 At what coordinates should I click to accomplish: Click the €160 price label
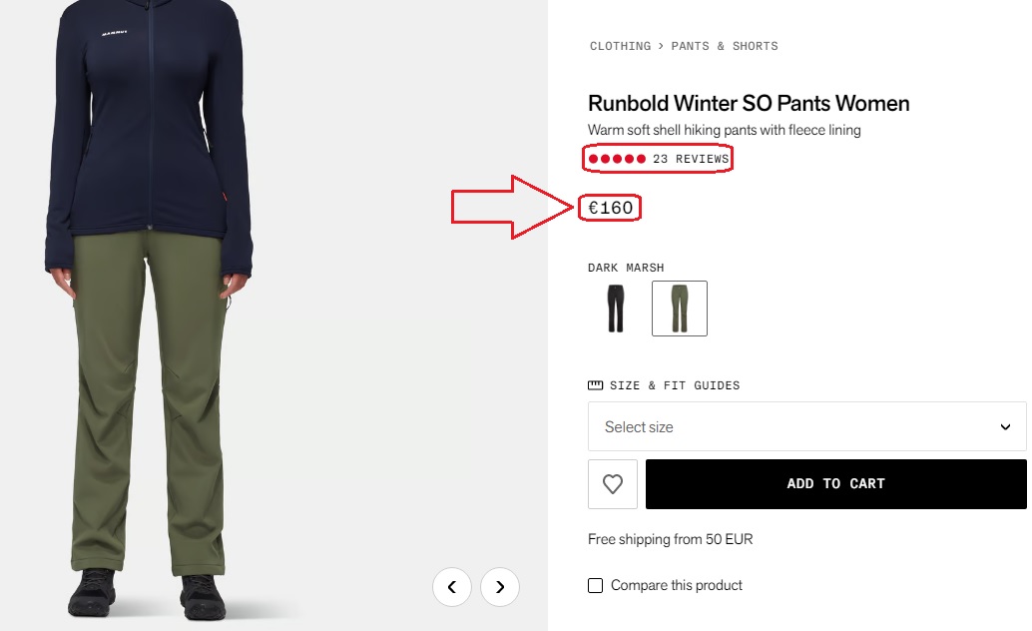tap(611, 208)
